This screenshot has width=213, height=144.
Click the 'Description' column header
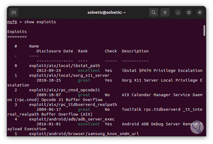[x=135, y=51]
